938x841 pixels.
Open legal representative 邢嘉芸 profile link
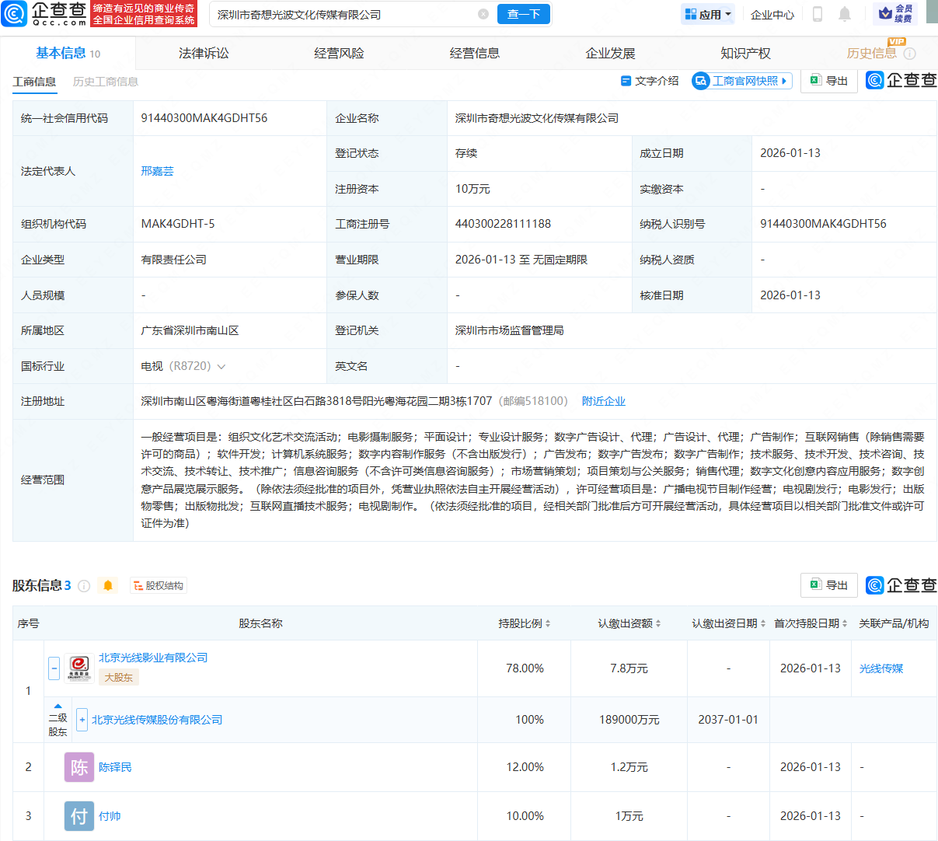158,171
